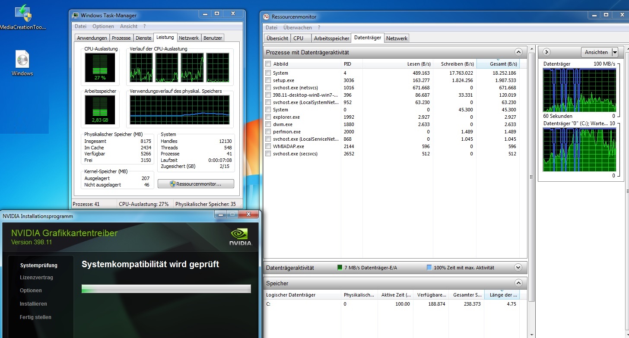This screenshot has height=338, width=629.
Task: Click the Ressourcenmonitor title bar icon
Action: [x=267, y=17]
